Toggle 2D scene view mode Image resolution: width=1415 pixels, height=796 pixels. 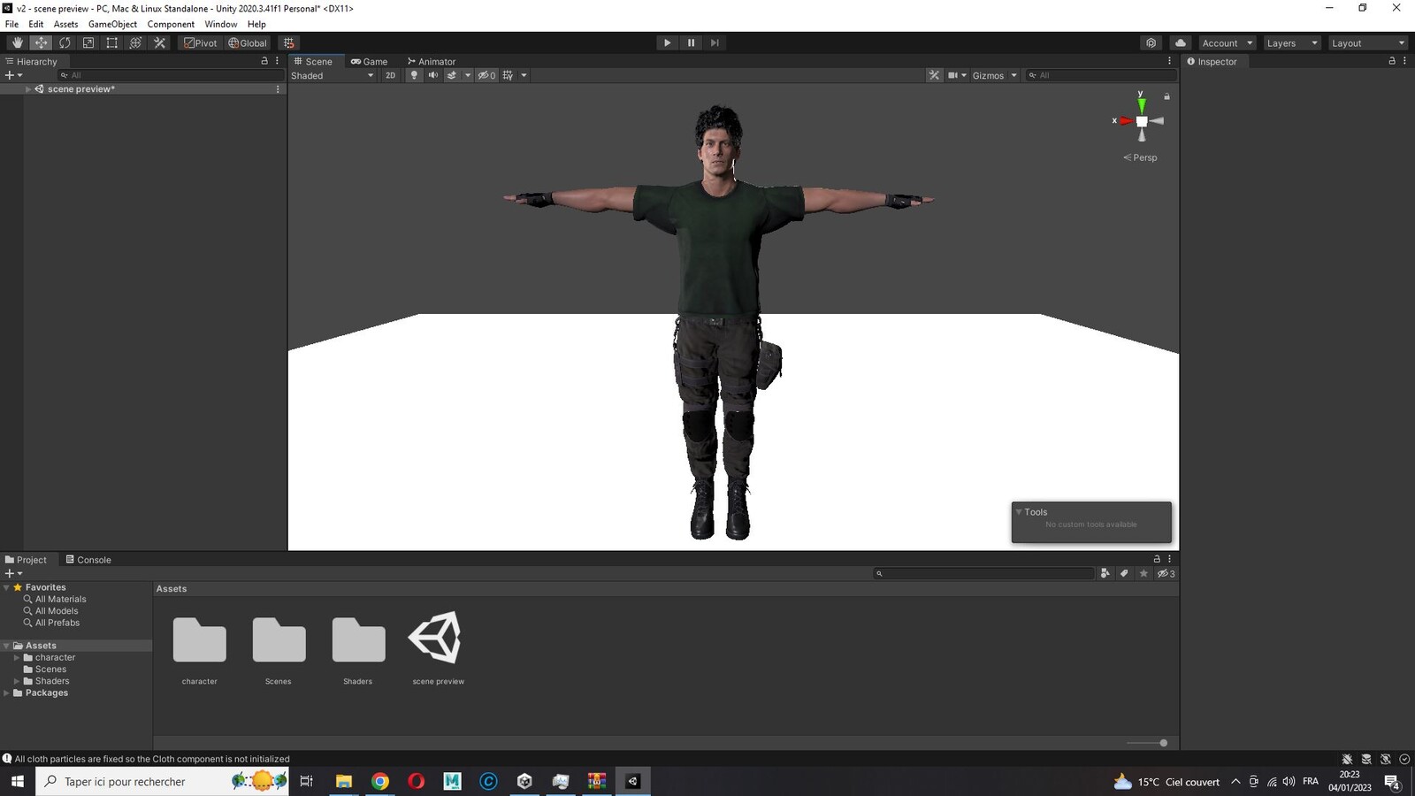(x=390, y=75)
